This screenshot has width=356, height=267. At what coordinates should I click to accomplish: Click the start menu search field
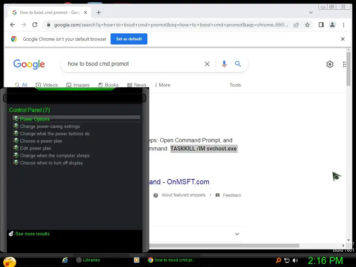[x=74, y=98]
